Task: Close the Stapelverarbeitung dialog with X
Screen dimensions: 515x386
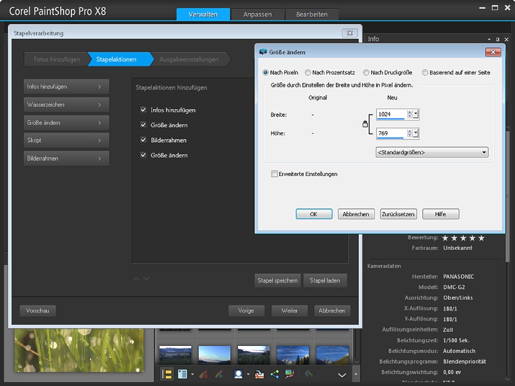Action: (350, 33)
